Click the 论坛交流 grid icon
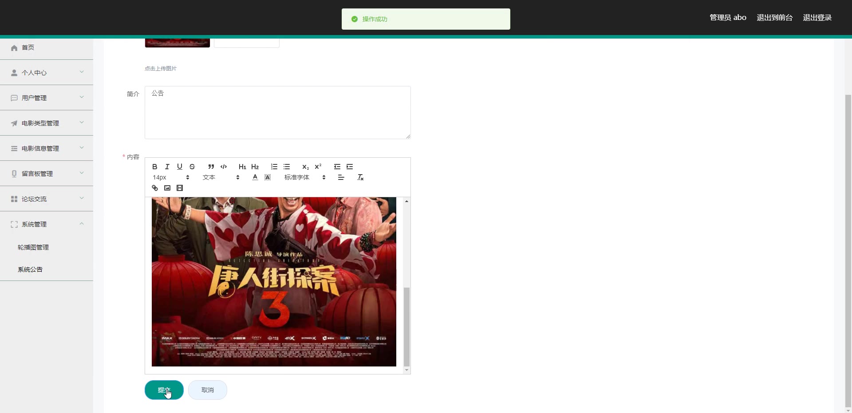Screen dimensions: 852x413 14,199
